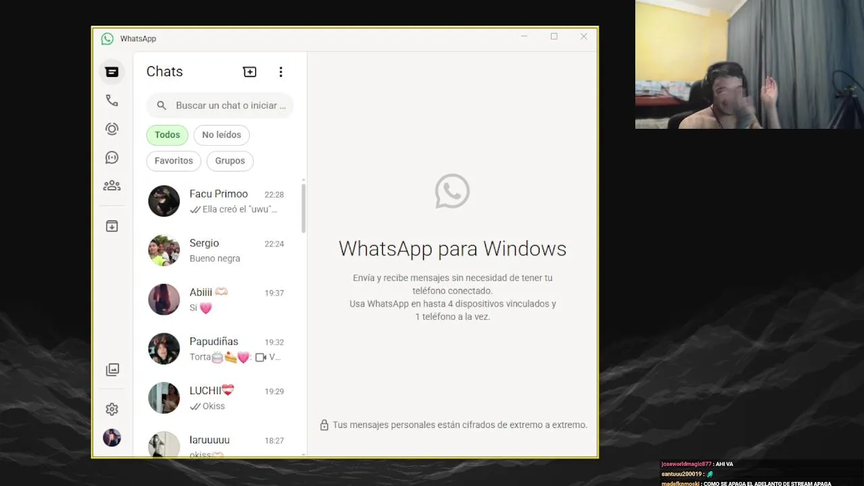Minimize the WhatsApp window
Screen dimensions: 864x486
(524, 36)
